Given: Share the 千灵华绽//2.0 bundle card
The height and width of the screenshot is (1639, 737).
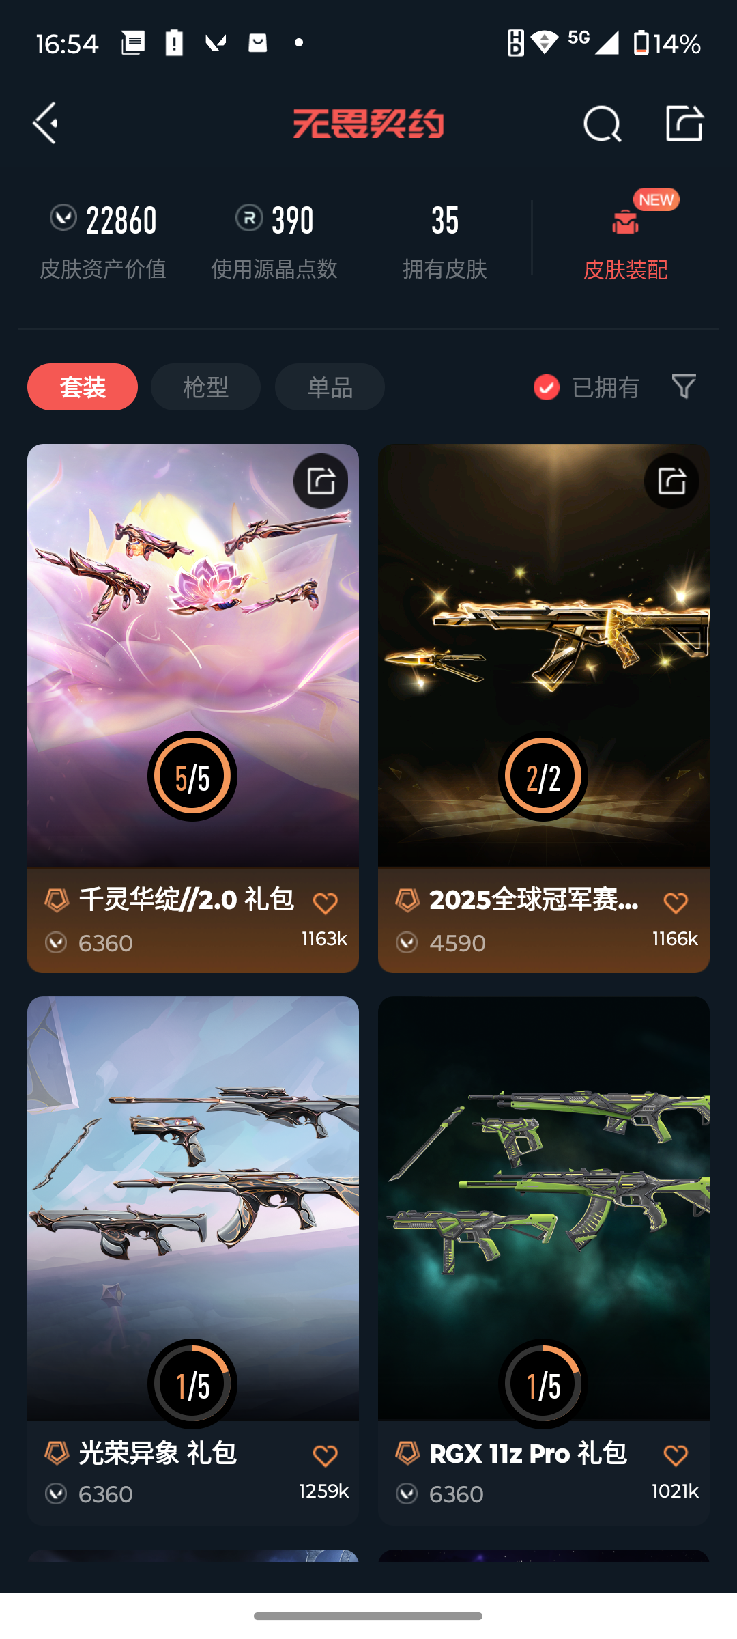Looking at the screenshot, I should point(321,481).
